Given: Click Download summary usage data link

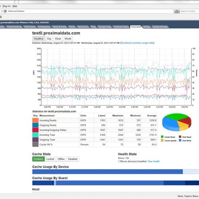Looking at the screenshot, I should (137, 43).
